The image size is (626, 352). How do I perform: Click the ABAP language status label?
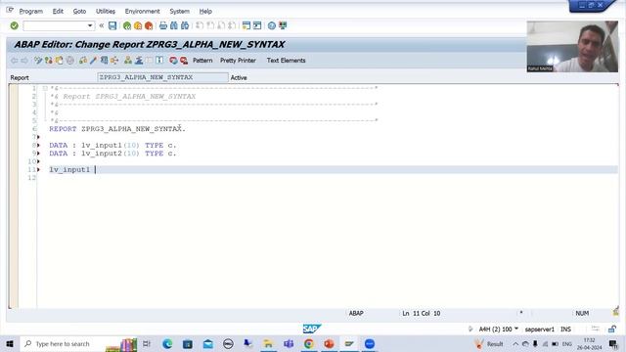click(356, 313)
